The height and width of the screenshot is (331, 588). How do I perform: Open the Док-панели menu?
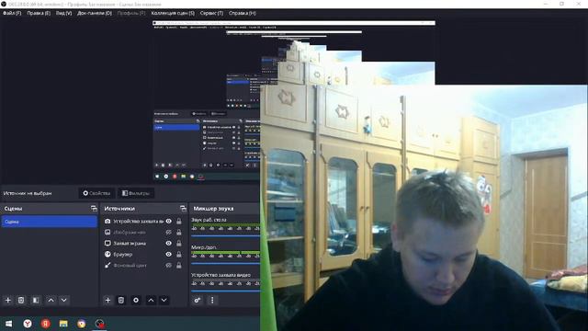tap(95, 13)
